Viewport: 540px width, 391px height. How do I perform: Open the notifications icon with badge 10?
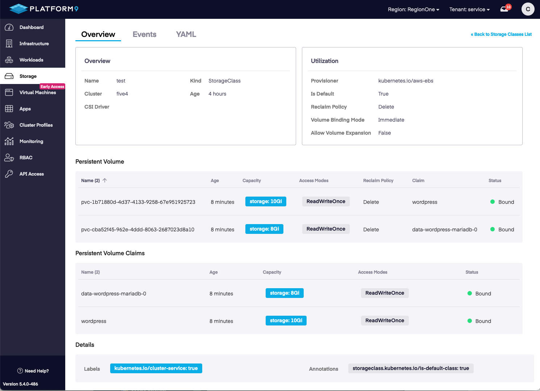coord(505,9)
